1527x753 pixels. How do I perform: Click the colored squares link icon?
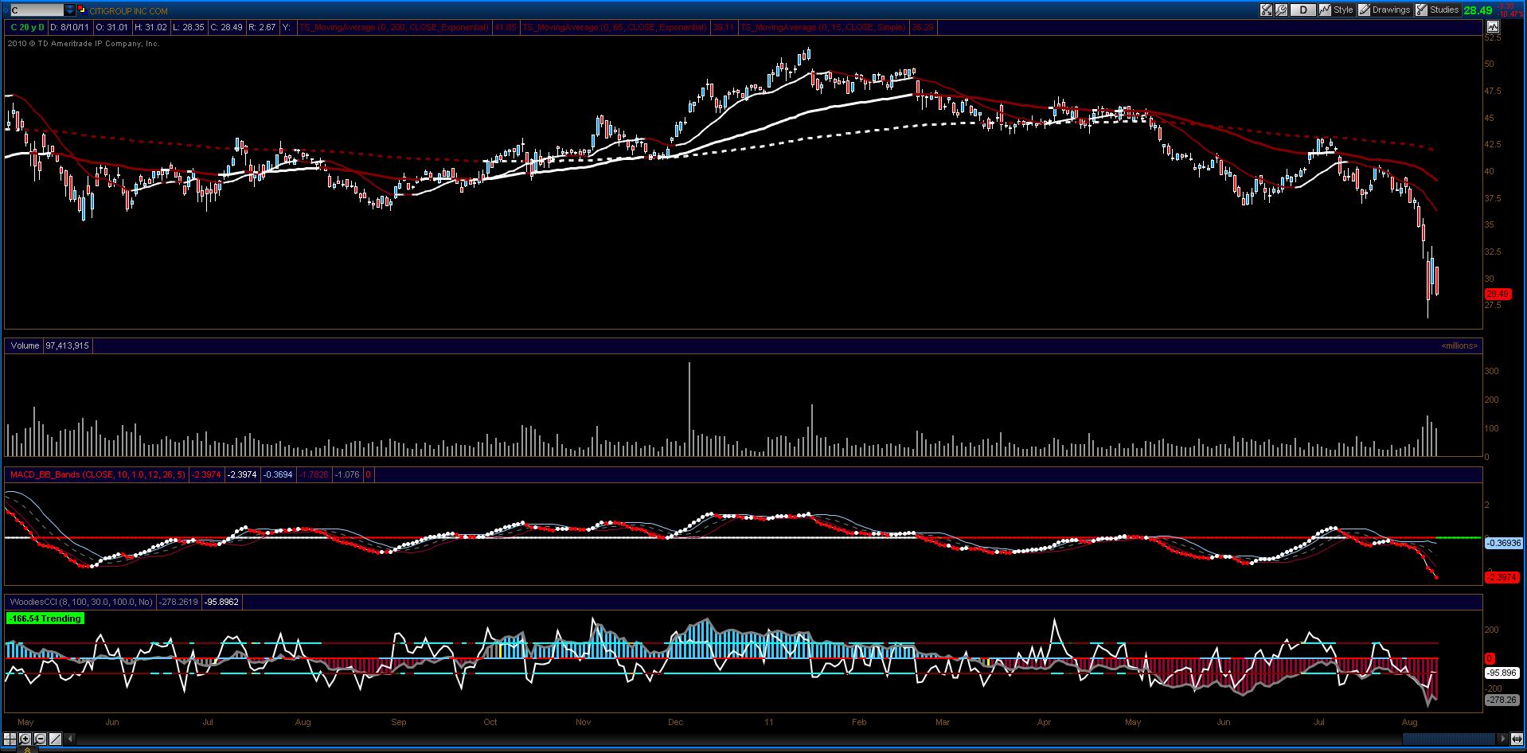(x=84, y=10)
